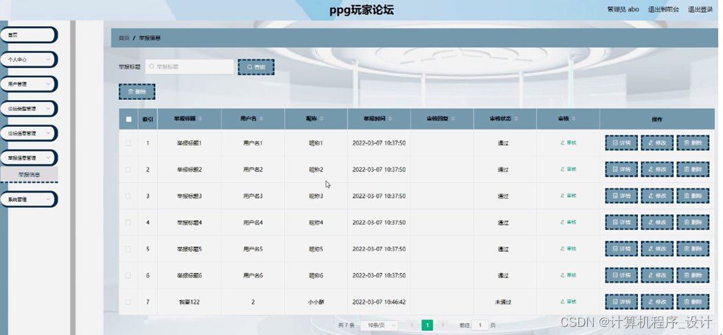This screenshot has width=723, height=335.
Task: Expand 用户管理 in the sidebar
Action: 29,84
